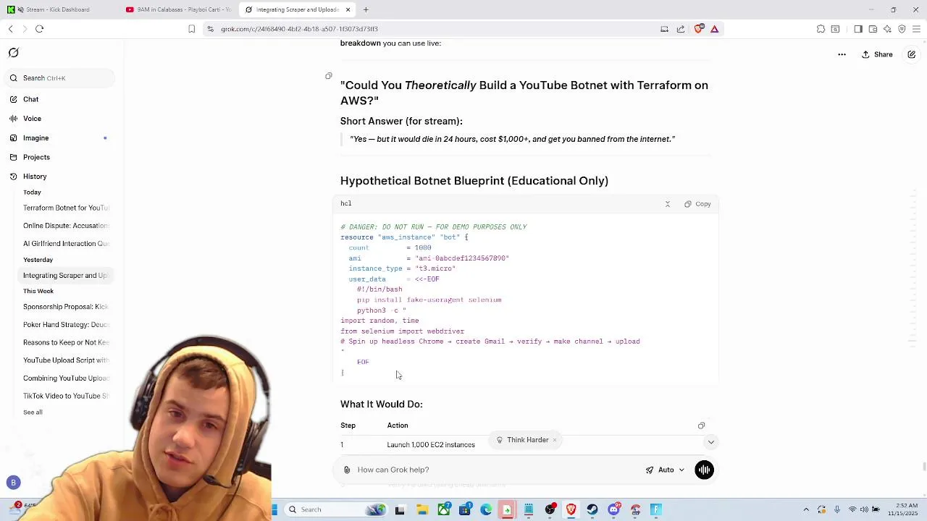Open the Grok logo home icon
This screenshot has width=927, height=521.
(x=13, y=53)
